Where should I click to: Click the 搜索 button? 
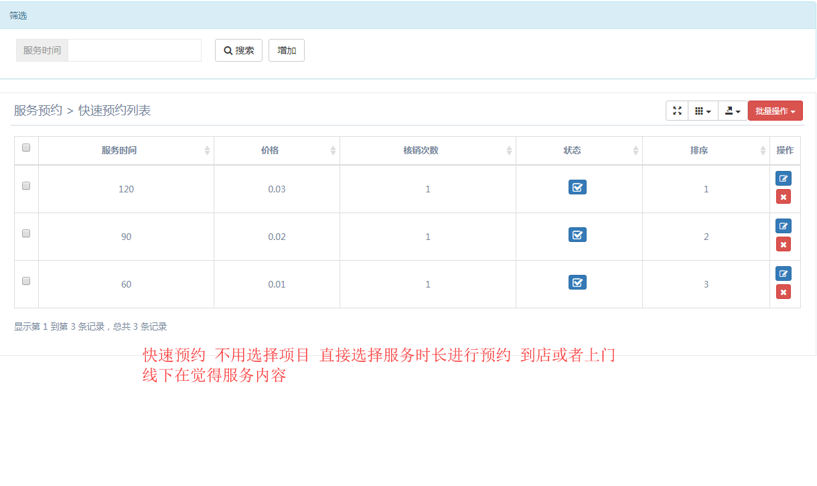pos(238,50)
